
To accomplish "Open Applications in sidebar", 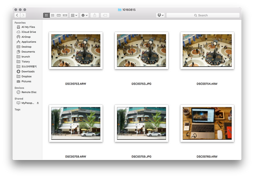I will (x=29, y=42).
